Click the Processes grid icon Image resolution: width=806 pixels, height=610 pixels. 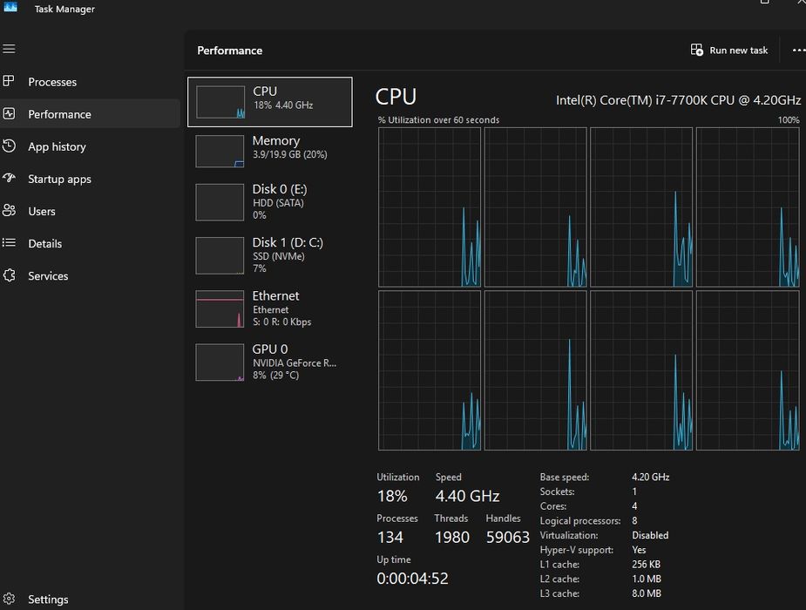[9, 81]
